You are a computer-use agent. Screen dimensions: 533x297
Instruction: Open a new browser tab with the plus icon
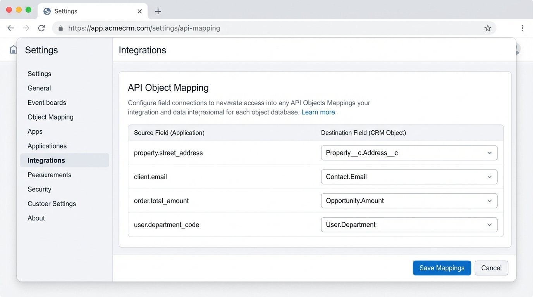[x=158, y=11]
